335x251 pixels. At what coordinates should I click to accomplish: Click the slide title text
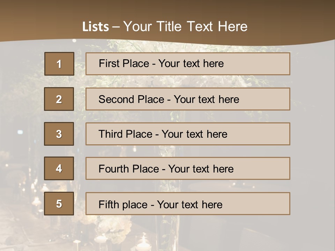coord(165,26)
